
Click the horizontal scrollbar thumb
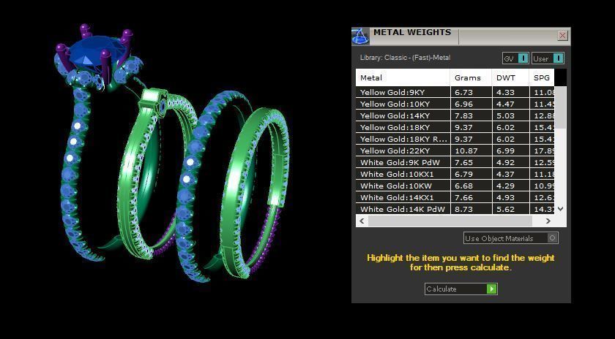[x=450, y=221]
